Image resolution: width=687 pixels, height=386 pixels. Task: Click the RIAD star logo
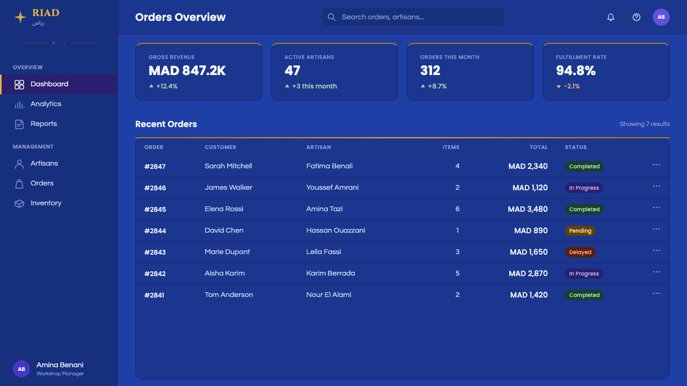[20, 17]
